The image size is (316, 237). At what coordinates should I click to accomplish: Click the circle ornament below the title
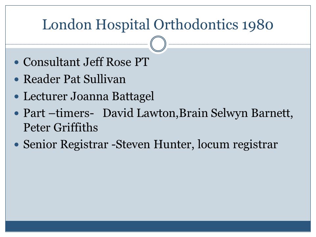(158, 44)
